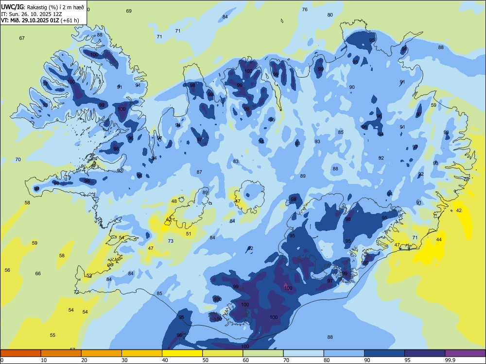Click the 90–95 dark blue legend swatch
Image resolution: width=486 pixels, height=364 pixels.
[x=384, y=353]
